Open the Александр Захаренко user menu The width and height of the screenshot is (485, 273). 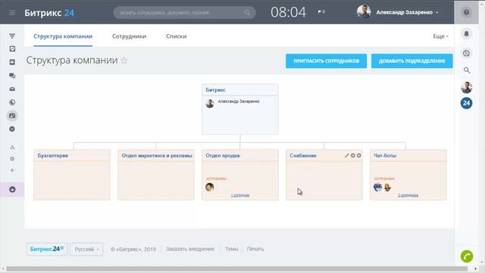tap(406, 12)
